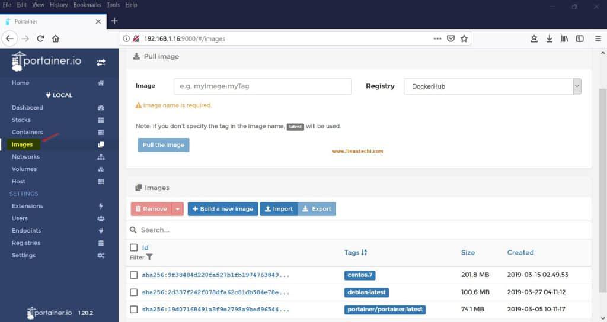The height and width of the screenshot is (322, 607).
Task: Click the Dashboard gauge icon in sidebar
Action: coord(101,108)
